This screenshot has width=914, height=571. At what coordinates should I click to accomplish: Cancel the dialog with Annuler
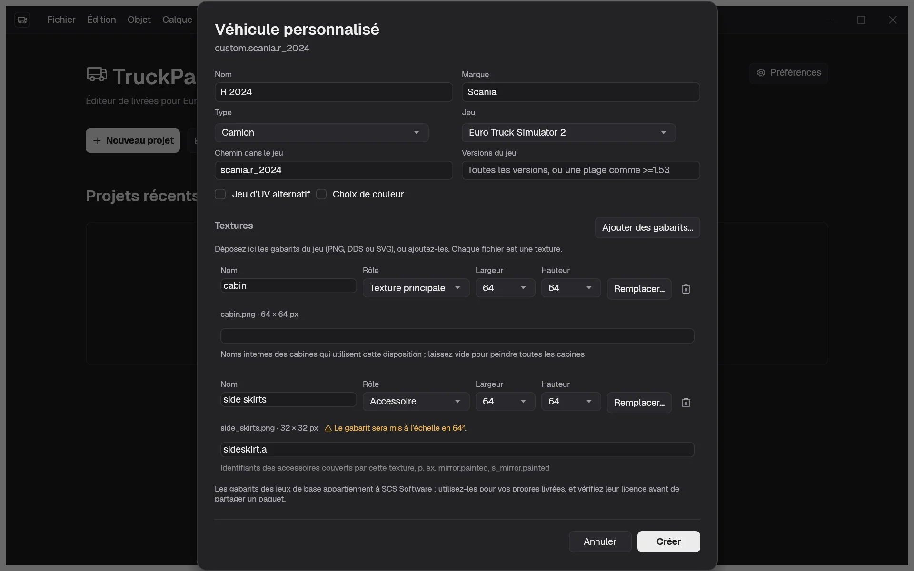click(600, 541)
